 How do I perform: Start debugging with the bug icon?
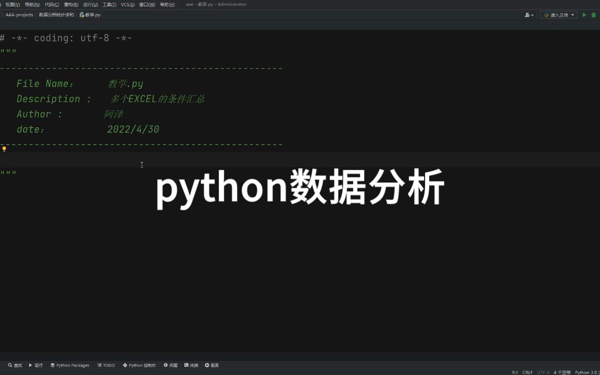593,15
